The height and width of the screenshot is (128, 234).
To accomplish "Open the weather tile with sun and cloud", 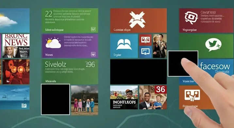I will coord(15,21).
